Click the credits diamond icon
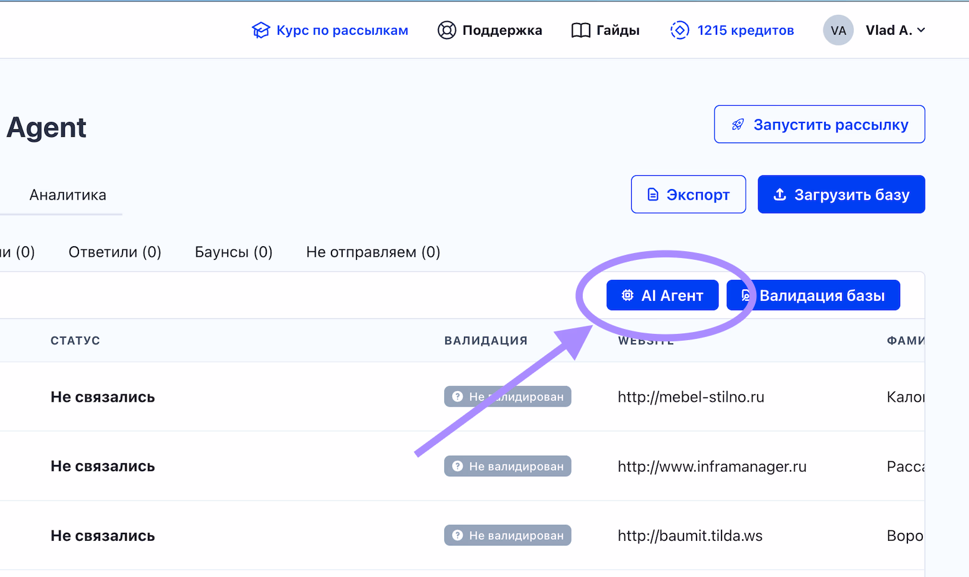 click(679, 30)
